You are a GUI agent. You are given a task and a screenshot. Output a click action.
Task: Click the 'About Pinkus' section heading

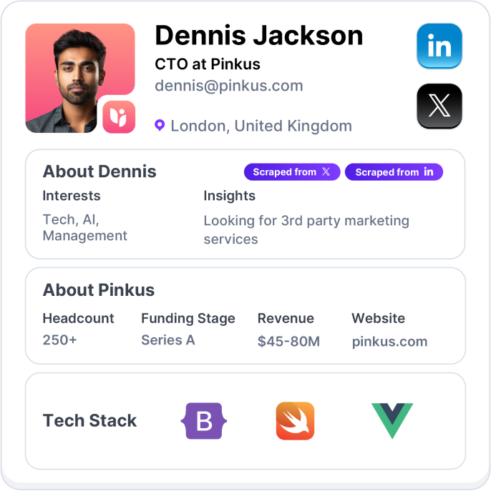tap(99, 290)
